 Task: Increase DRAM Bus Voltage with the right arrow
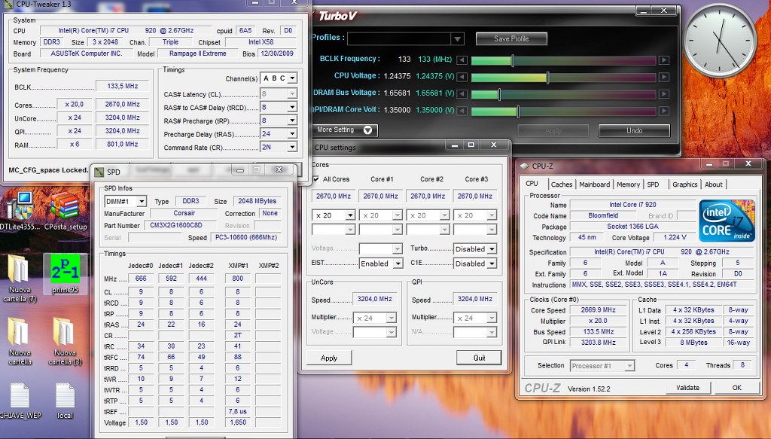[x=664, y=94]
